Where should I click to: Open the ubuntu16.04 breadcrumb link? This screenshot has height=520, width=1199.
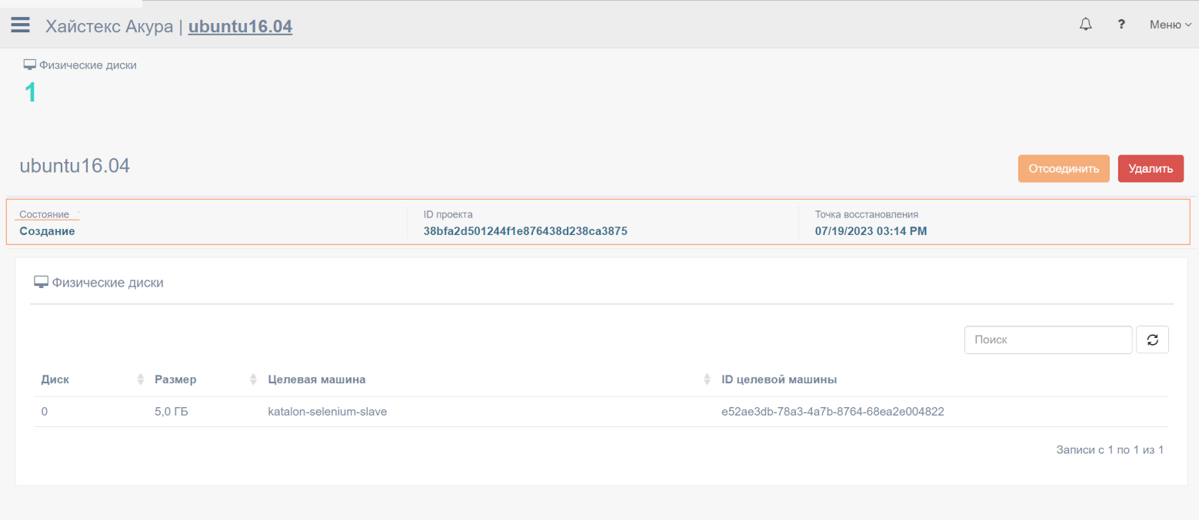(x=240, y=26)
